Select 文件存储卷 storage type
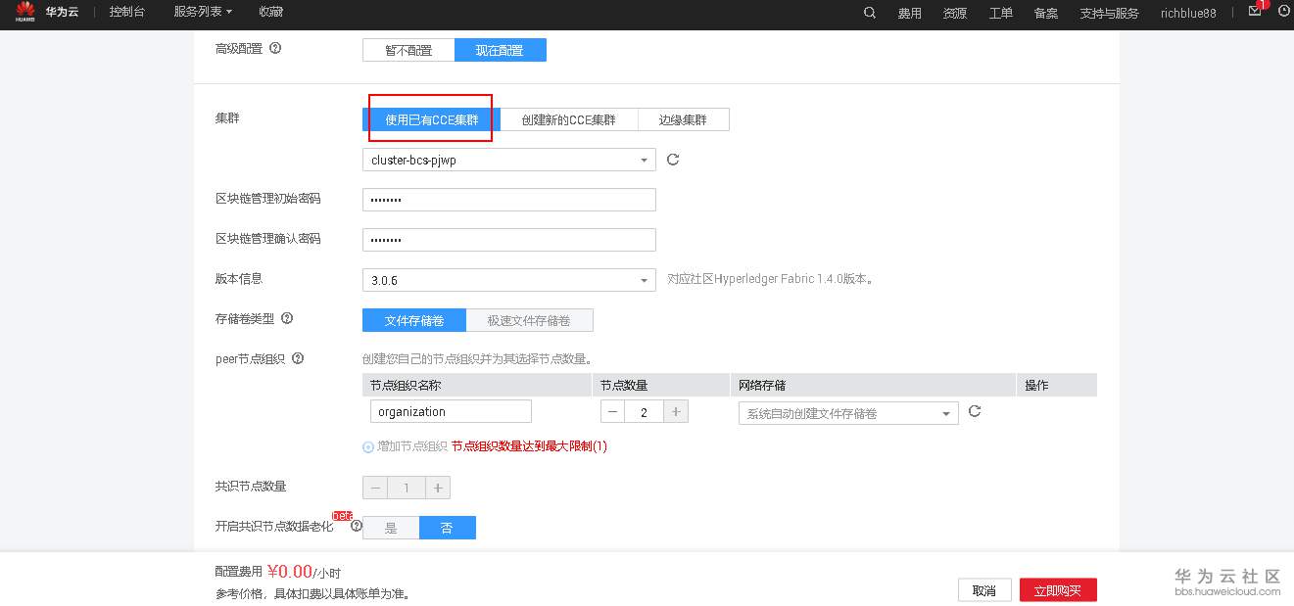Screen dimensions: 1294x606 (413, 320)
